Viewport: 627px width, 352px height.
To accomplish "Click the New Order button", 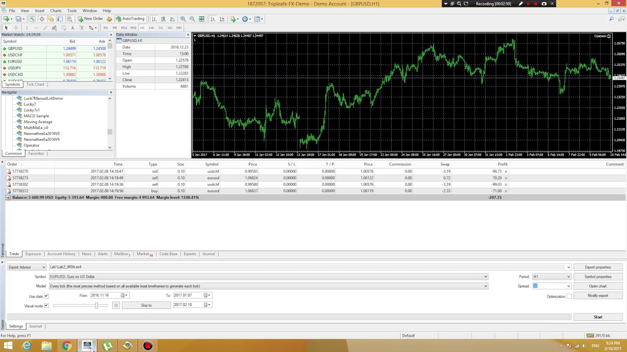I will click(91, 19).
